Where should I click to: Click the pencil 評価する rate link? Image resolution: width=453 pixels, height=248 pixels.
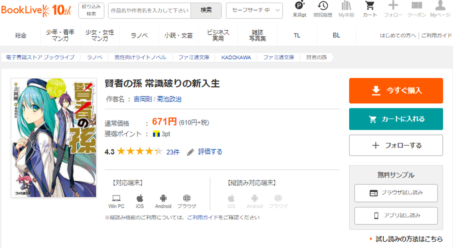pyautogui.click(x=205, y=152)
